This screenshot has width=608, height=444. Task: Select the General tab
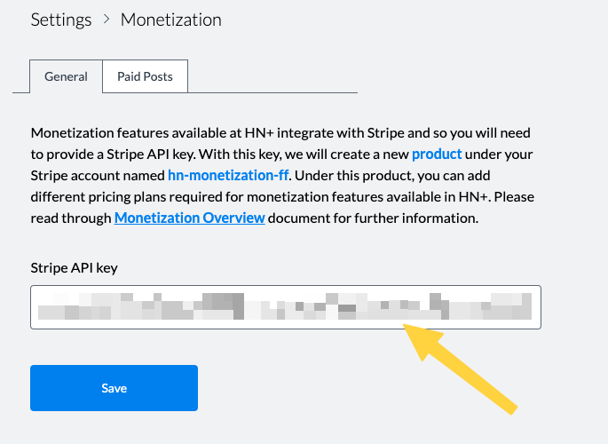point(66,76)
